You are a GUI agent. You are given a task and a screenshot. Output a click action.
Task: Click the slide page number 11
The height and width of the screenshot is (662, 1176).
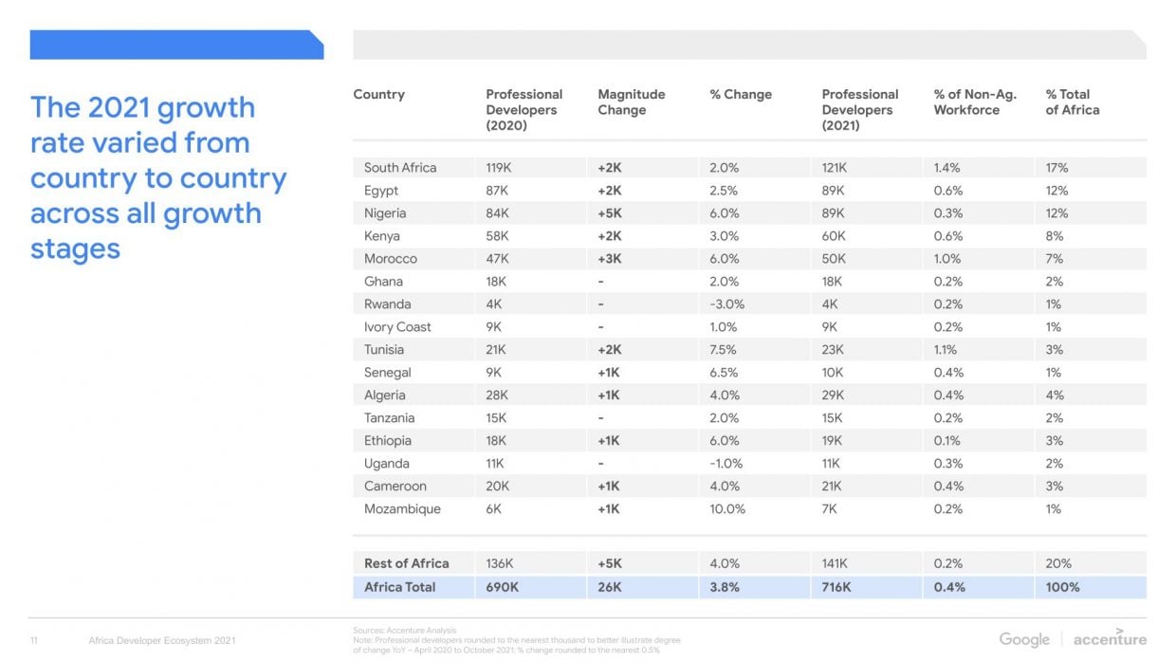(x=34, y=641)
